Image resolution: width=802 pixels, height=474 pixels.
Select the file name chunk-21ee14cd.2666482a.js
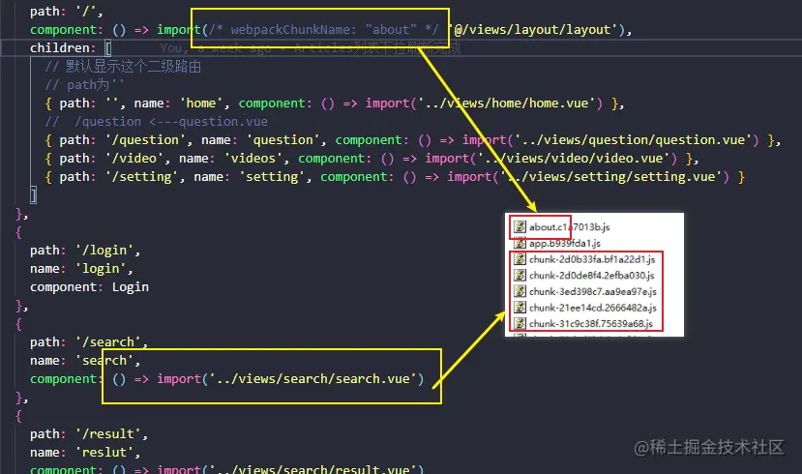pyautogui.click(x=592, y=308)
